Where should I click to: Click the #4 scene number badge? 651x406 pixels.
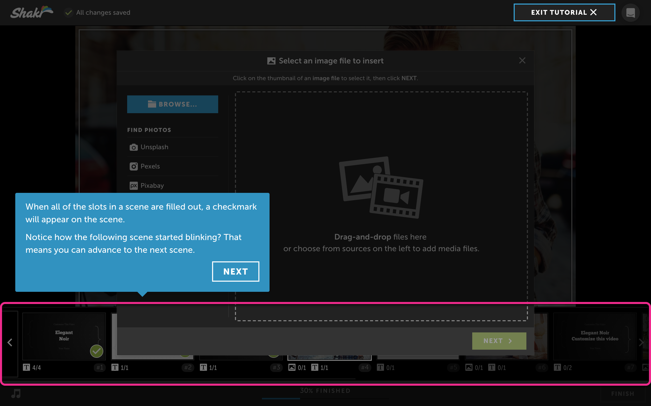(x=365, y=367)
